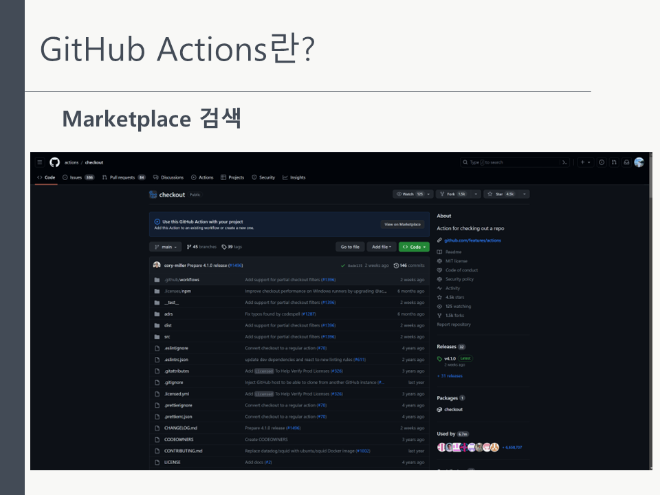660x495 pixels.
Task: Click the Fork 1.5k button
Action: click(453, 194)
